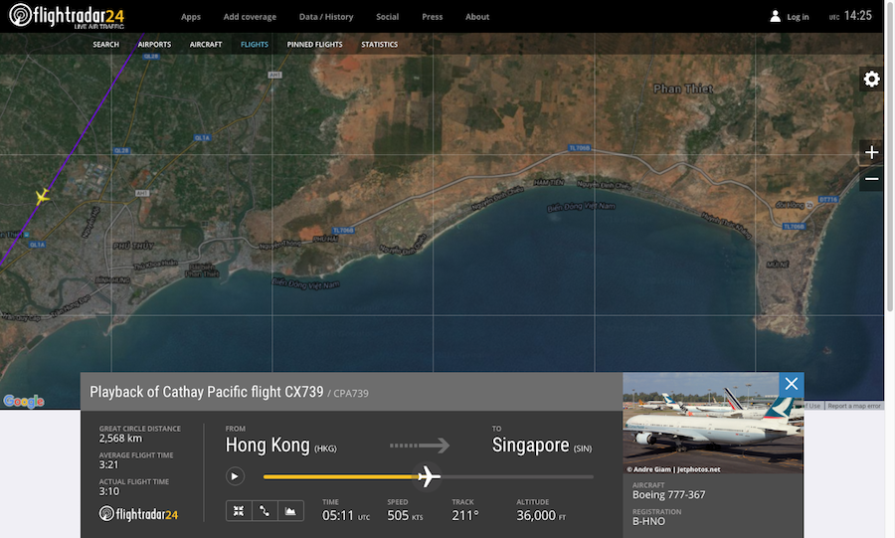The height and width of the screenshot is (538, 895).
Task: Click the playback progress slider plane handle
Action: (428, 476)
